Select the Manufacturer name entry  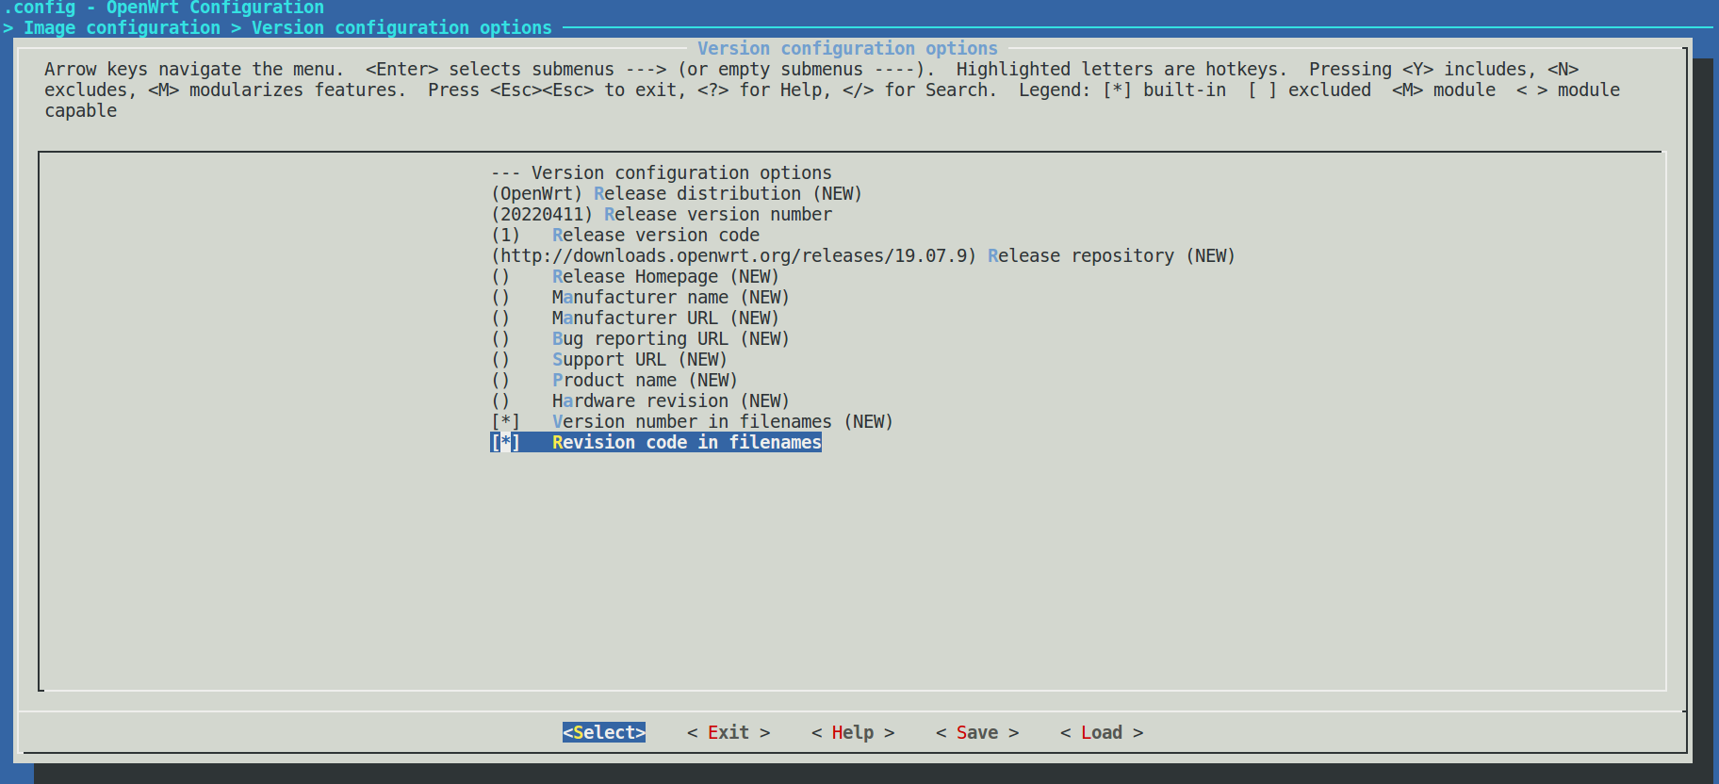[x=641, y=298]
